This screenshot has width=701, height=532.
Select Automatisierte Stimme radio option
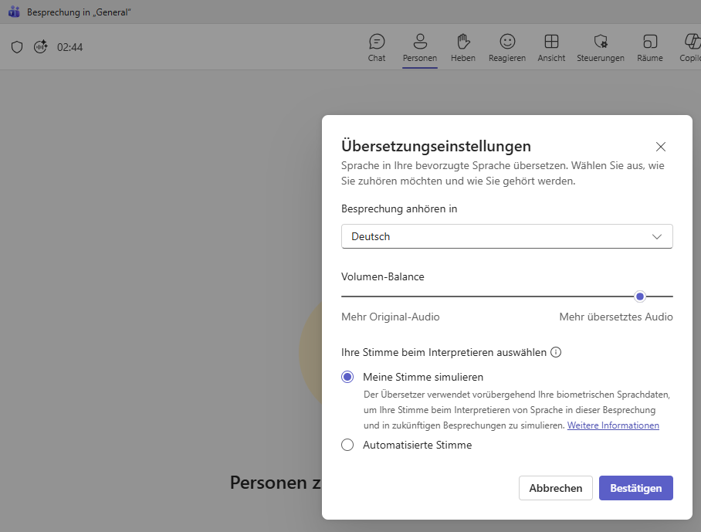coord(347,445)
